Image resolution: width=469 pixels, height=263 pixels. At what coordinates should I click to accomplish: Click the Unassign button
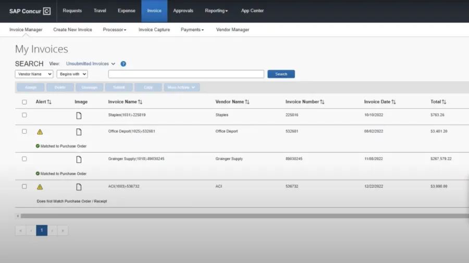pyautogui.click(x=90, y=87)
